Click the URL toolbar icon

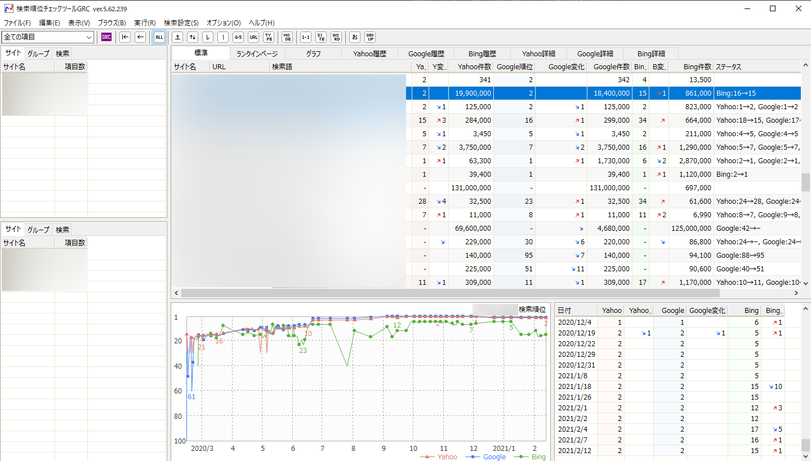tap(253, 37)
